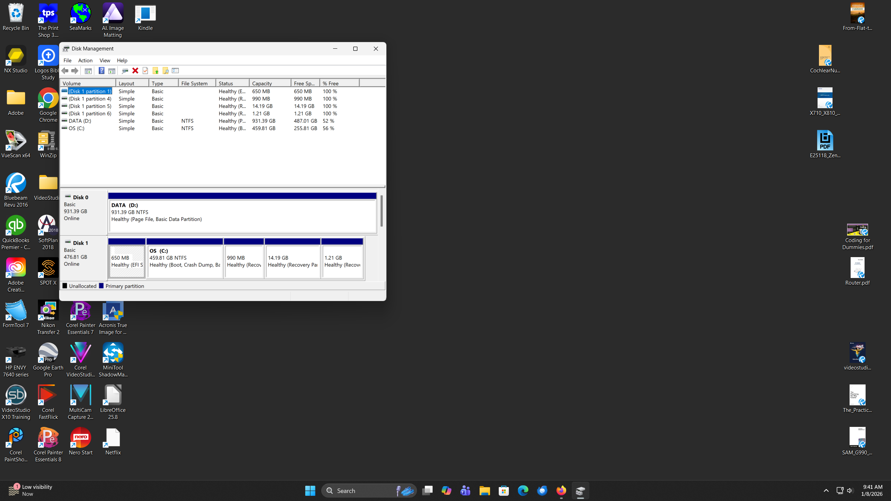Select the 1.21 GB recovery partition block
Image resolution: width=891 pixels, height=501 pixels.
click(x=342, y=258)
